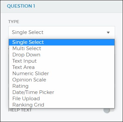Image resolution: width=123 pixels, height=122 pixels.
Task: Select the Drop Down question type
Action: (62, 55)
